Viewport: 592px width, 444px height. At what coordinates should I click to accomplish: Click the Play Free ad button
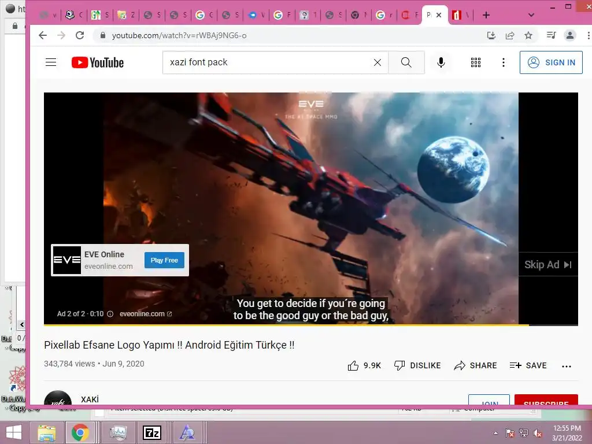coord(164,260)
